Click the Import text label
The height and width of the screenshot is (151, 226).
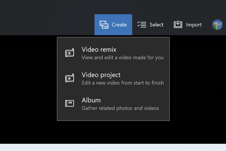194,25
